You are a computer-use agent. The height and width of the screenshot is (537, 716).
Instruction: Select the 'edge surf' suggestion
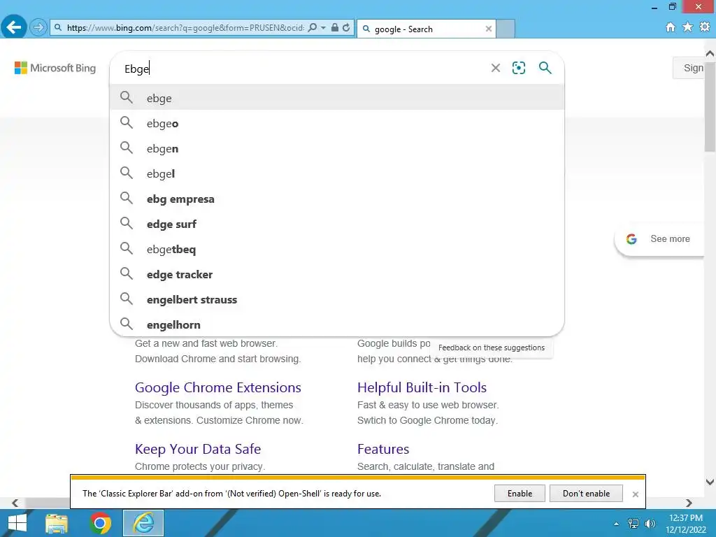click(x=337, y=224)
